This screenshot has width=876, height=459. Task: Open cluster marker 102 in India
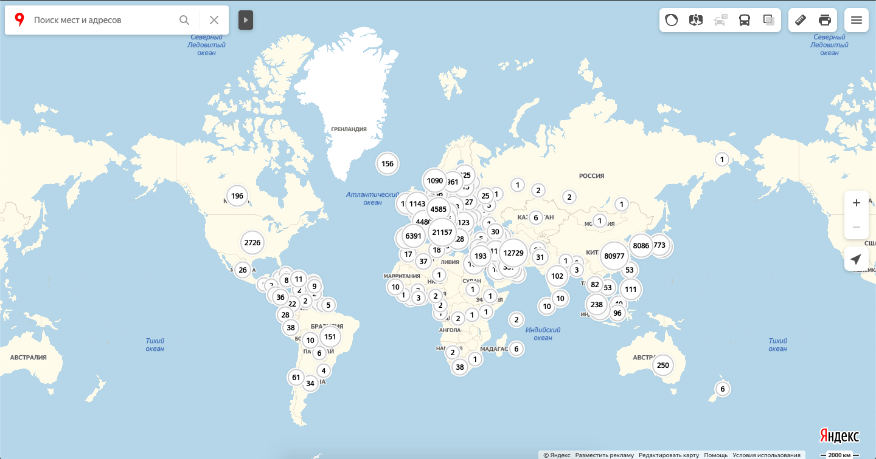557,276
